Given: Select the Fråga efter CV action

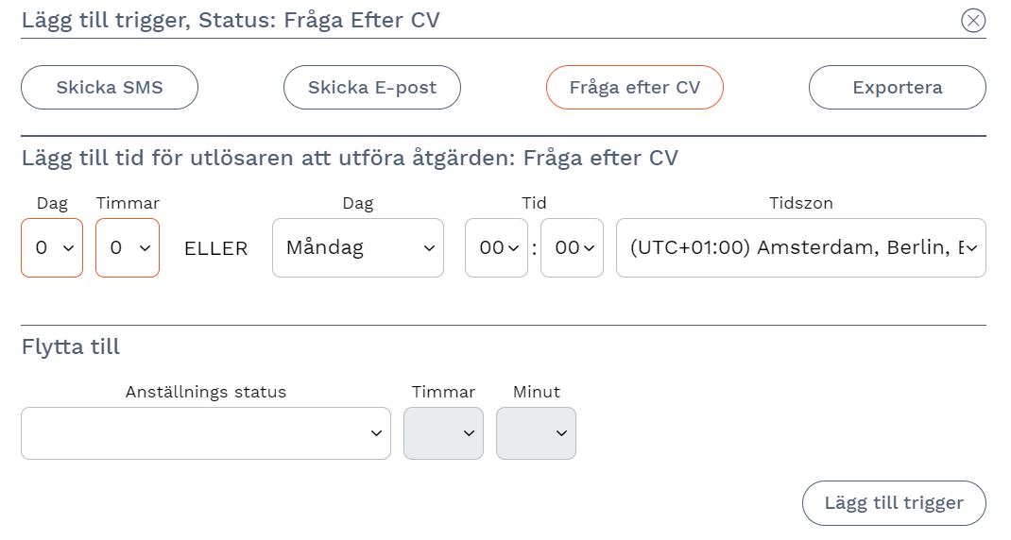Looking at the screenshot, I should pos(635,88).
